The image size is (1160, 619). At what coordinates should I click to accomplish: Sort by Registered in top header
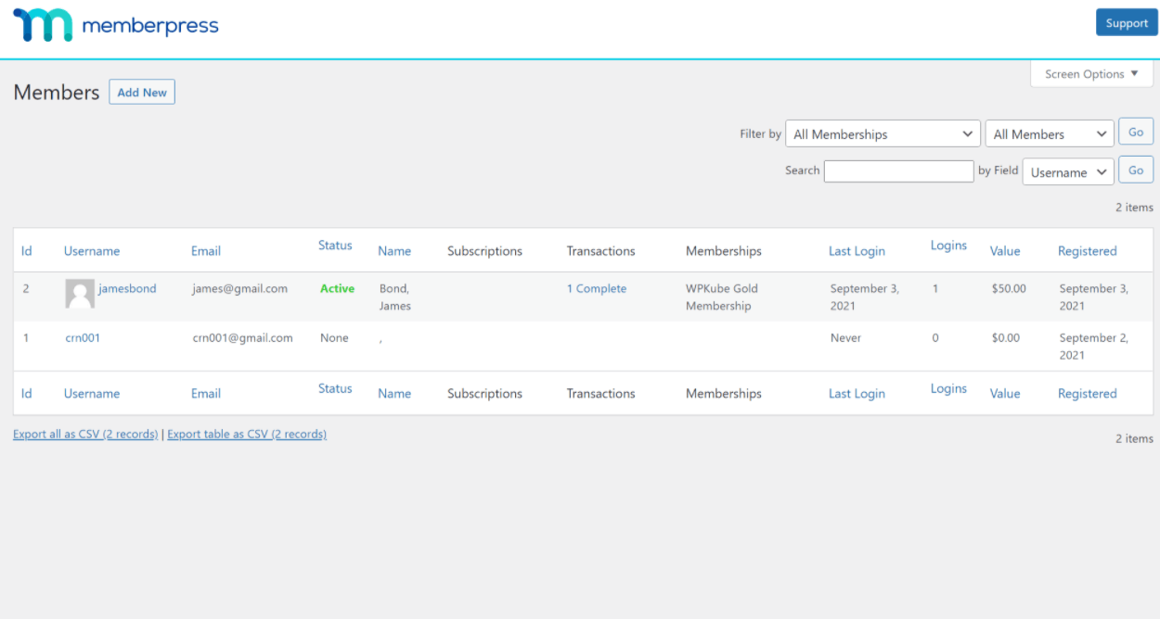coord(1088,251)
